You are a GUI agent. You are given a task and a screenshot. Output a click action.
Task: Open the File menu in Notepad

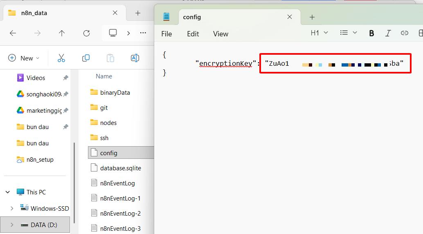coord(166,34)
